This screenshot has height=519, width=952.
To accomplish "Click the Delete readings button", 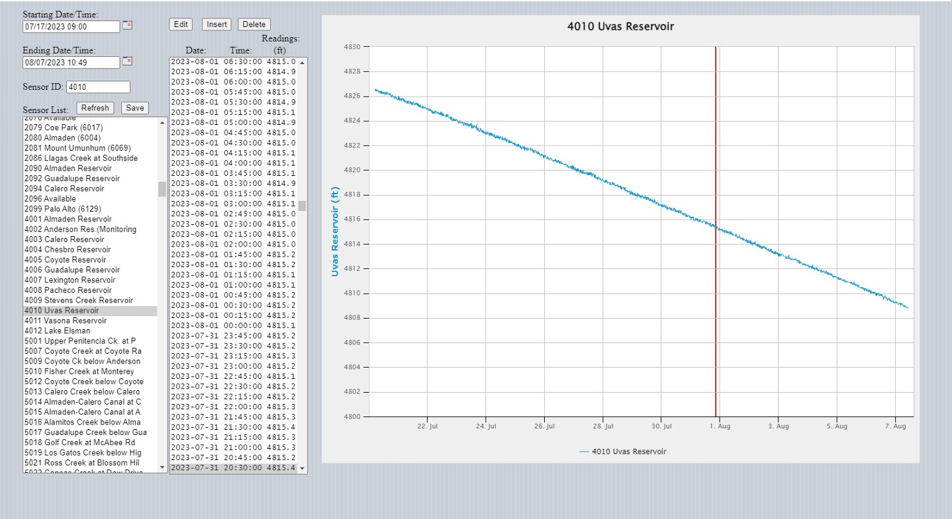I will (x=254, y=24).
